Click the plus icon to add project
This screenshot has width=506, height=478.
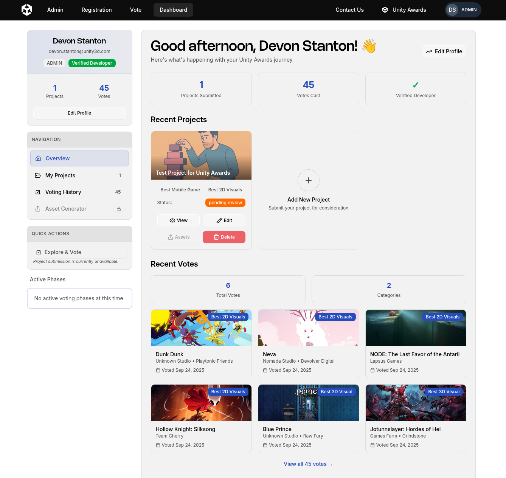308,180
